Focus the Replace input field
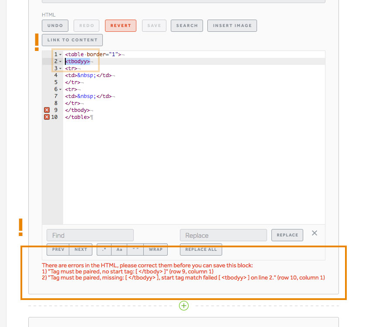379x327 pixels. (x=223, y=235)
